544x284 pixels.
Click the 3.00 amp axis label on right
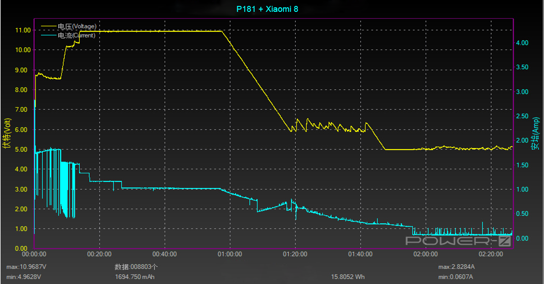(x=522, y=92)
